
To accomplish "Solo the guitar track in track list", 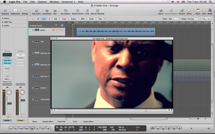I will pyautogui.click(x=63, y=30).
